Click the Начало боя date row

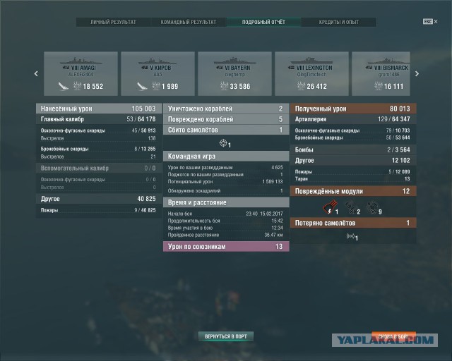226,214
